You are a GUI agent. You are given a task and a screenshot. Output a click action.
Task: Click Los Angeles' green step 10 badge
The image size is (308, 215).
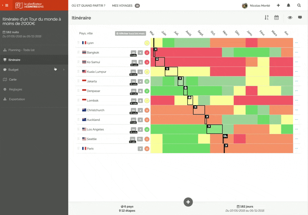tap(147, 129)
